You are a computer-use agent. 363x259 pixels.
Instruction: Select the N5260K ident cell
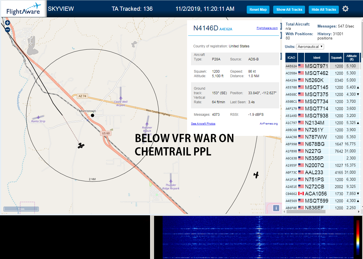[317, 80]
